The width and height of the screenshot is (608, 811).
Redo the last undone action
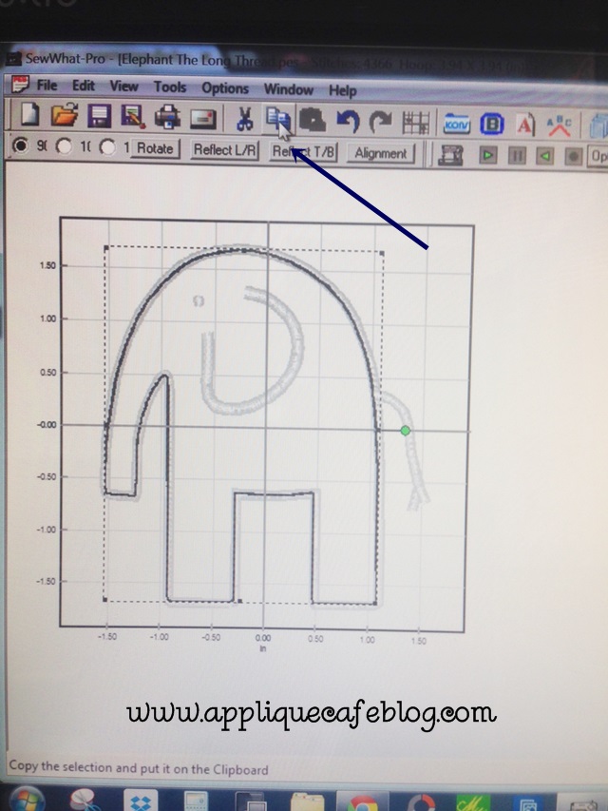point(380,122)
